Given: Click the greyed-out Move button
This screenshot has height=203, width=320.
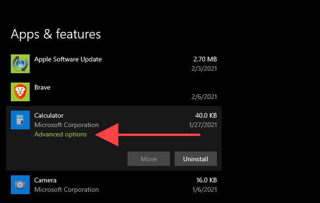Looking at the screenshot, I should [149, 159].
